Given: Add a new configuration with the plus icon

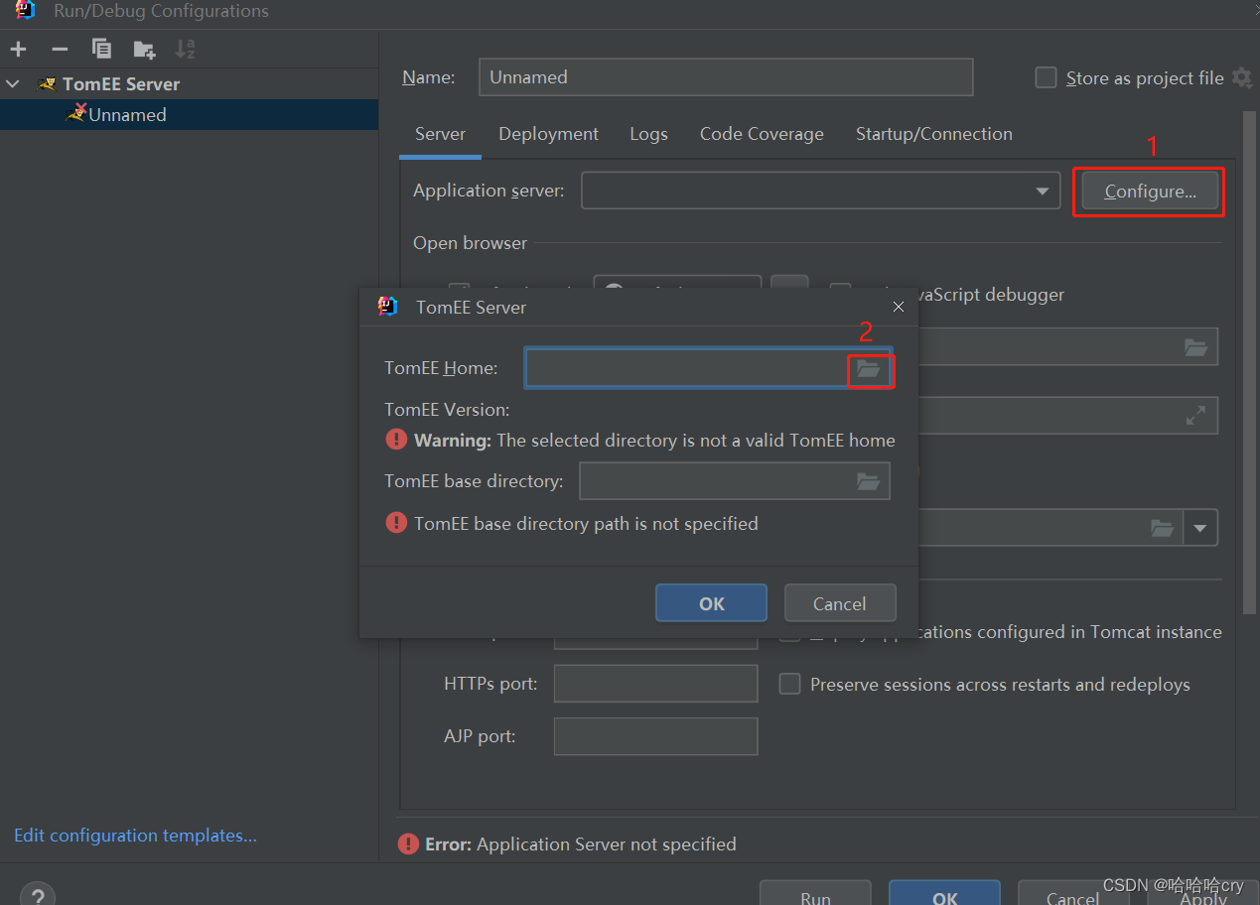Looking at the screenshot, I should click(19, 49).
